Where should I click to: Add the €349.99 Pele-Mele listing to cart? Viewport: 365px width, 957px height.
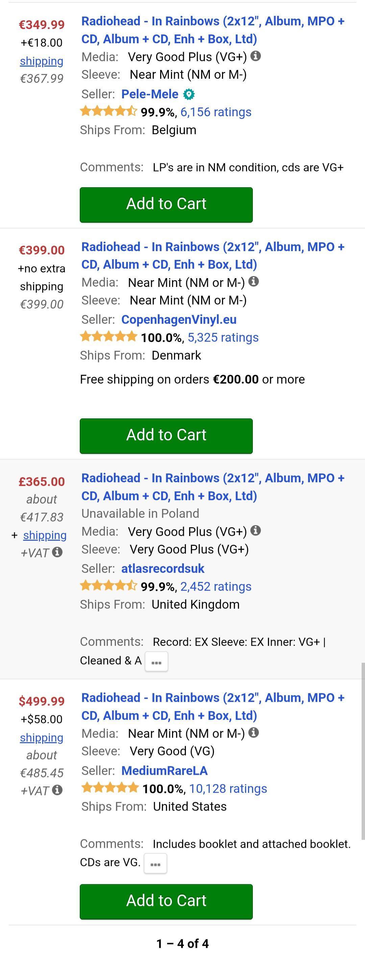pyautogui.click(x=166, y=205)
